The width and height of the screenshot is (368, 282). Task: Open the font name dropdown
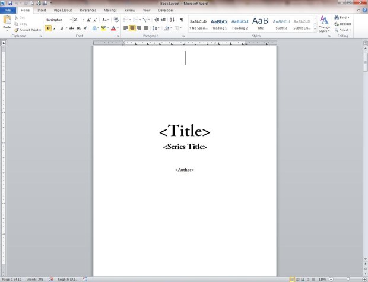pos(71,20)
